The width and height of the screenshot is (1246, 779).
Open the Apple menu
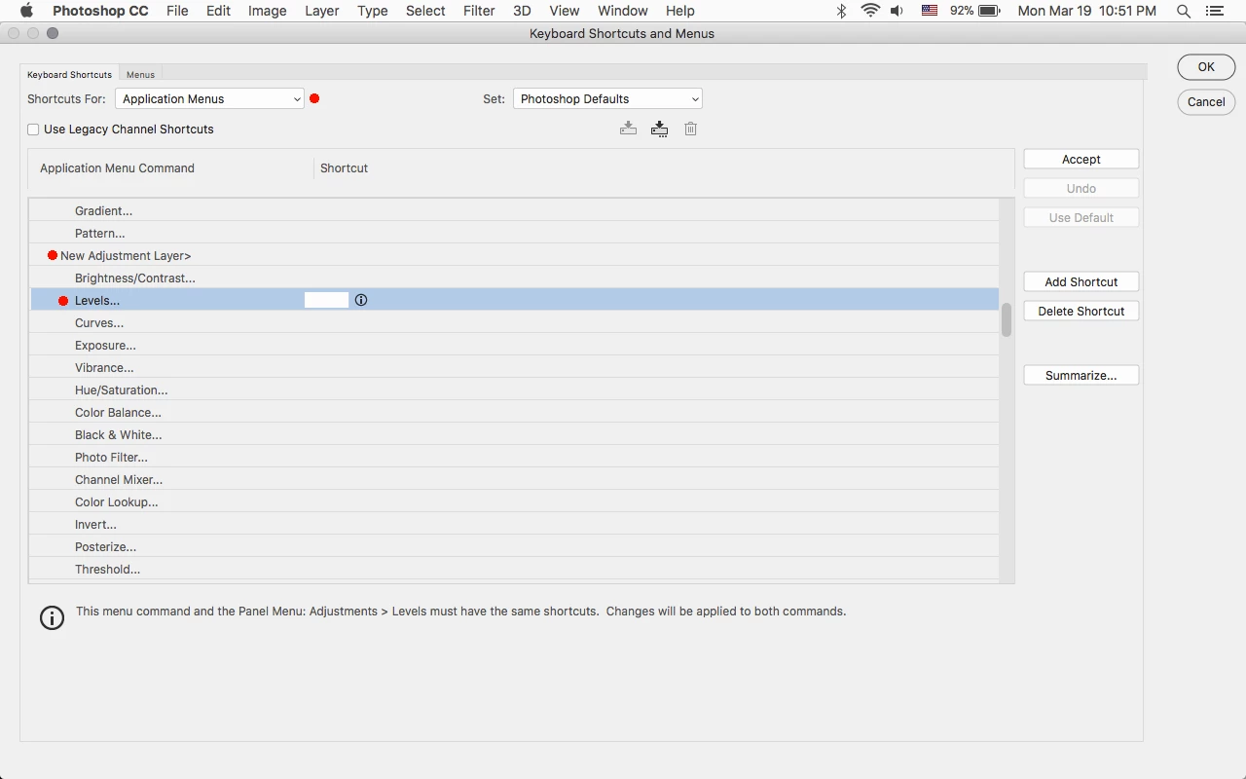point(26,11)
